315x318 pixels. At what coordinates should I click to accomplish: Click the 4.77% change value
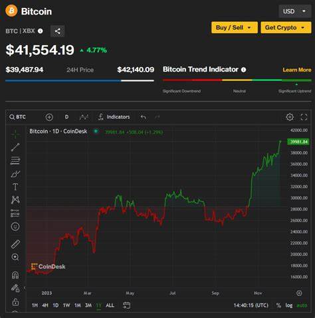coord(96,50)
